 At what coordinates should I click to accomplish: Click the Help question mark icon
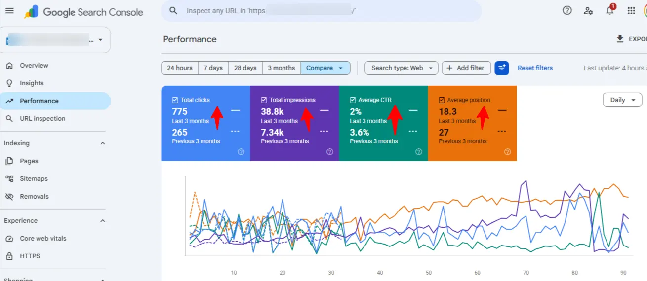coord(567,10)
